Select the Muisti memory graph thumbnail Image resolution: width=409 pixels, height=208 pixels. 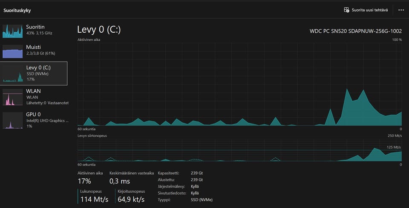click(x=12, y=51)
